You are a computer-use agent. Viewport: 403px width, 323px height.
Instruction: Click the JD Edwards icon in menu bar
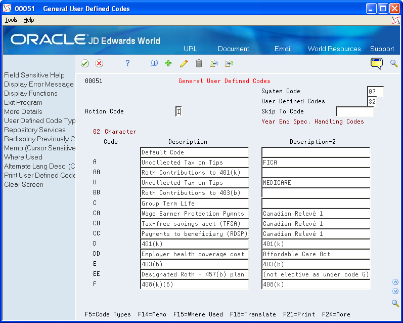396,20
